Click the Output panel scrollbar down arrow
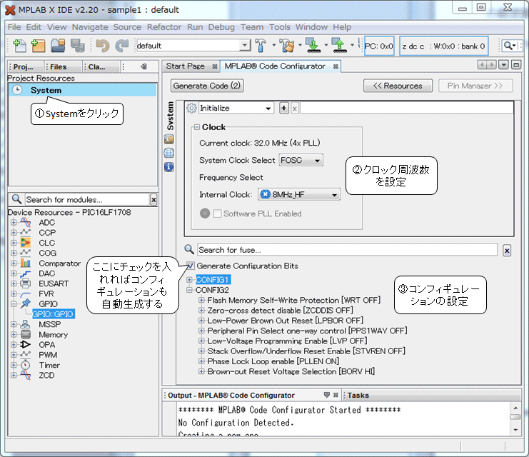 click(515, 430)
